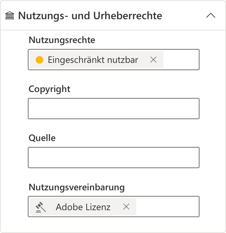Viewport: 226px width, 233px height.
Task: Select the Adobe Lizenz tag text
Action: coord(83,207)
